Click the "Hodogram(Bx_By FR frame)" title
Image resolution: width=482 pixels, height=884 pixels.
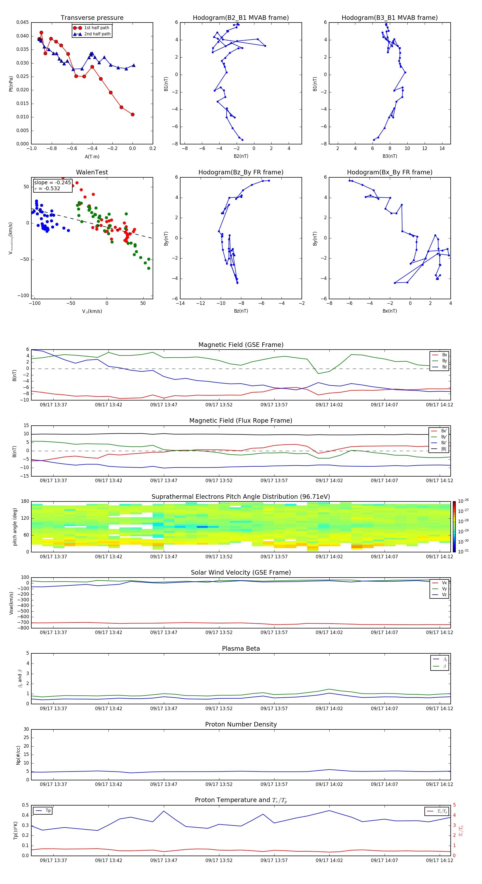click(390, 172)
